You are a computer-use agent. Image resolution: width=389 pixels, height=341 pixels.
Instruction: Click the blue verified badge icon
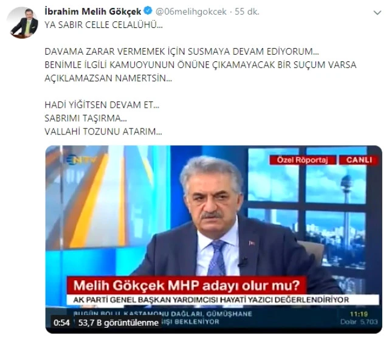tap(148, 11)
